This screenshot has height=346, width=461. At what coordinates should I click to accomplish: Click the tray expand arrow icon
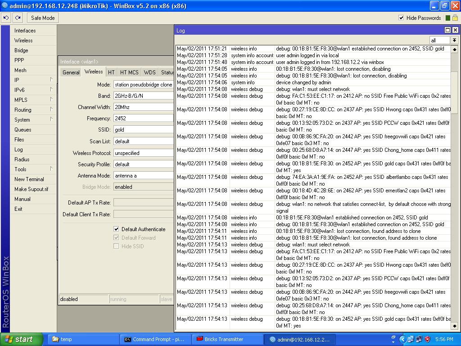click(x=402, y=339)
